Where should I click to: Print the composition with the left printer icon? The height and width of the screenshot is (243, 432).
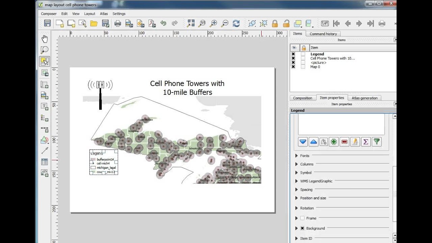117,23
